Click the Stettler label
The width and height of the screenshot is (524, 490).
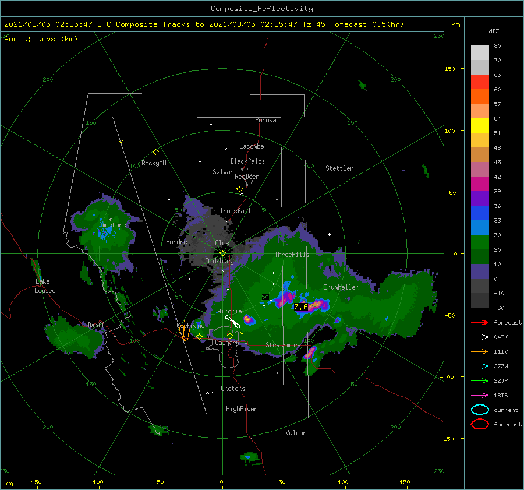[339, 168]
